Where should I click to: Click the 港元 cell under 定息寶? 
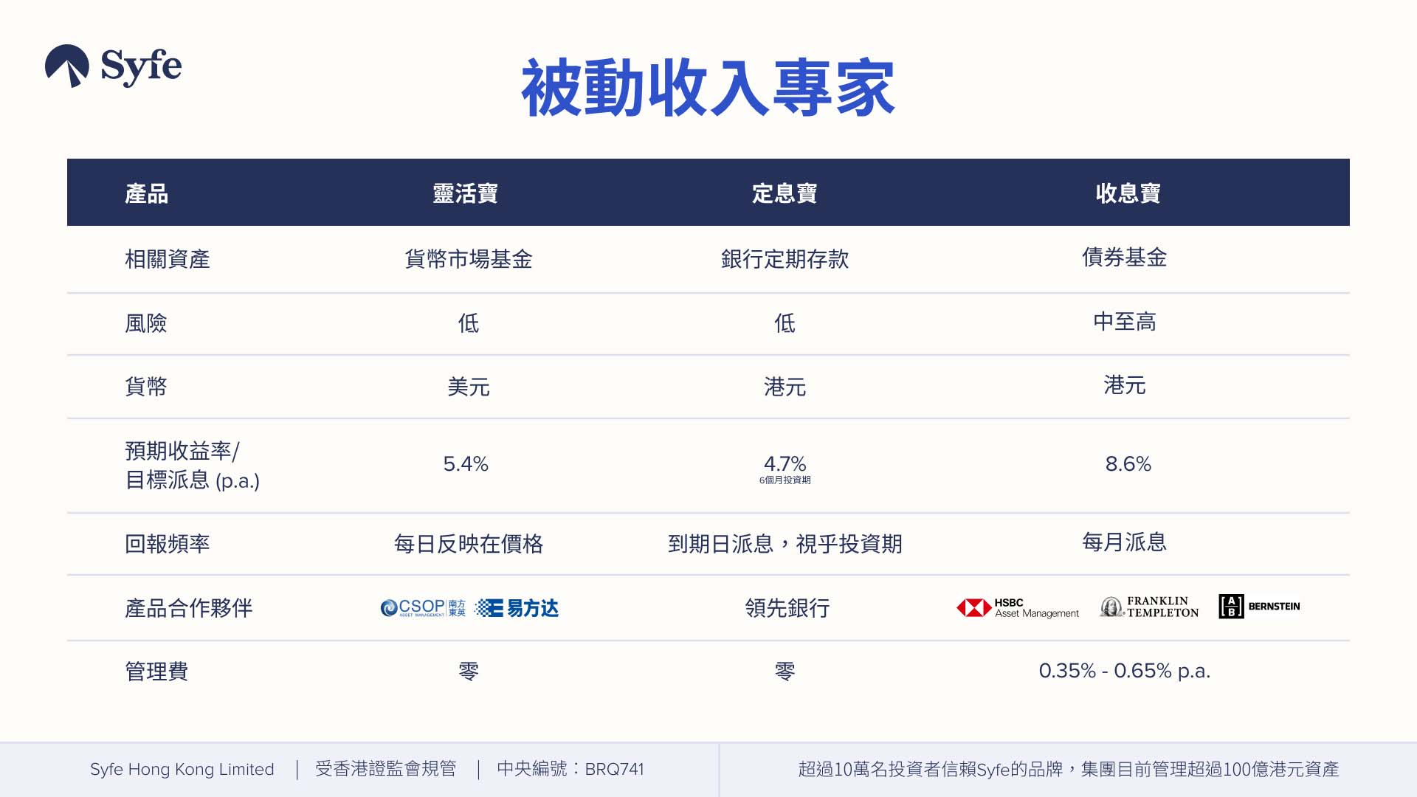(785, 387)
